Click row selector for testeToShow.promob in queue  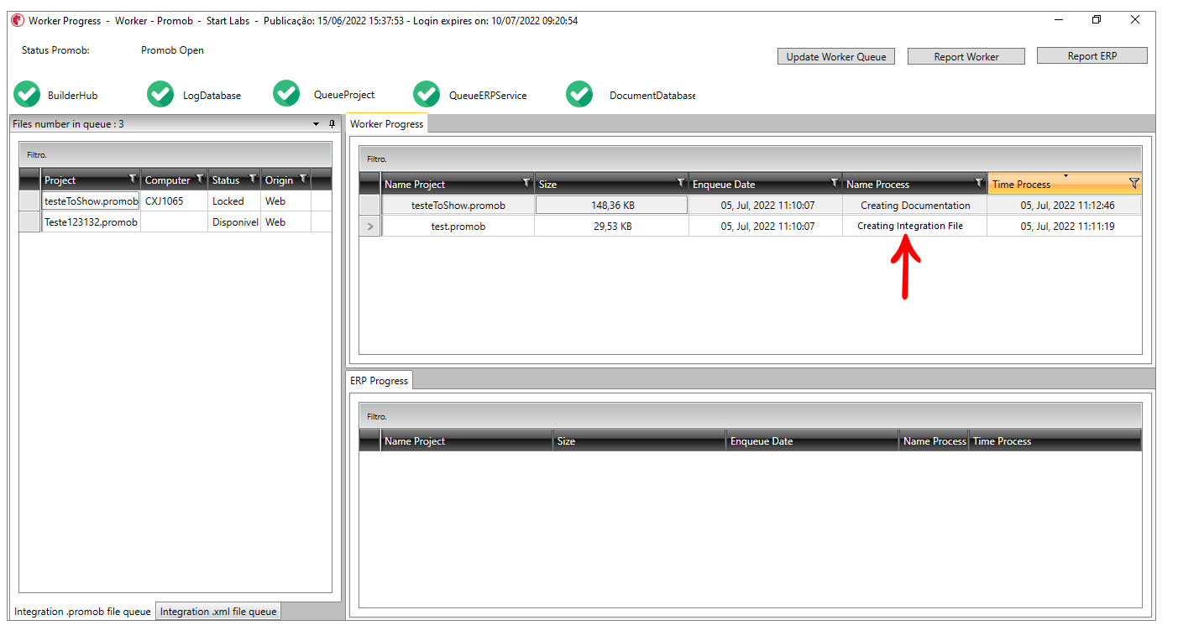[30, 201]
